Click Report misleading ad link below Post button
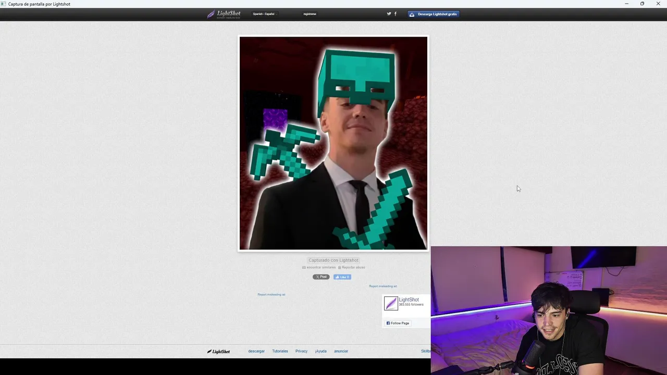Screen dimensions: 667x375 click(271, 294)
